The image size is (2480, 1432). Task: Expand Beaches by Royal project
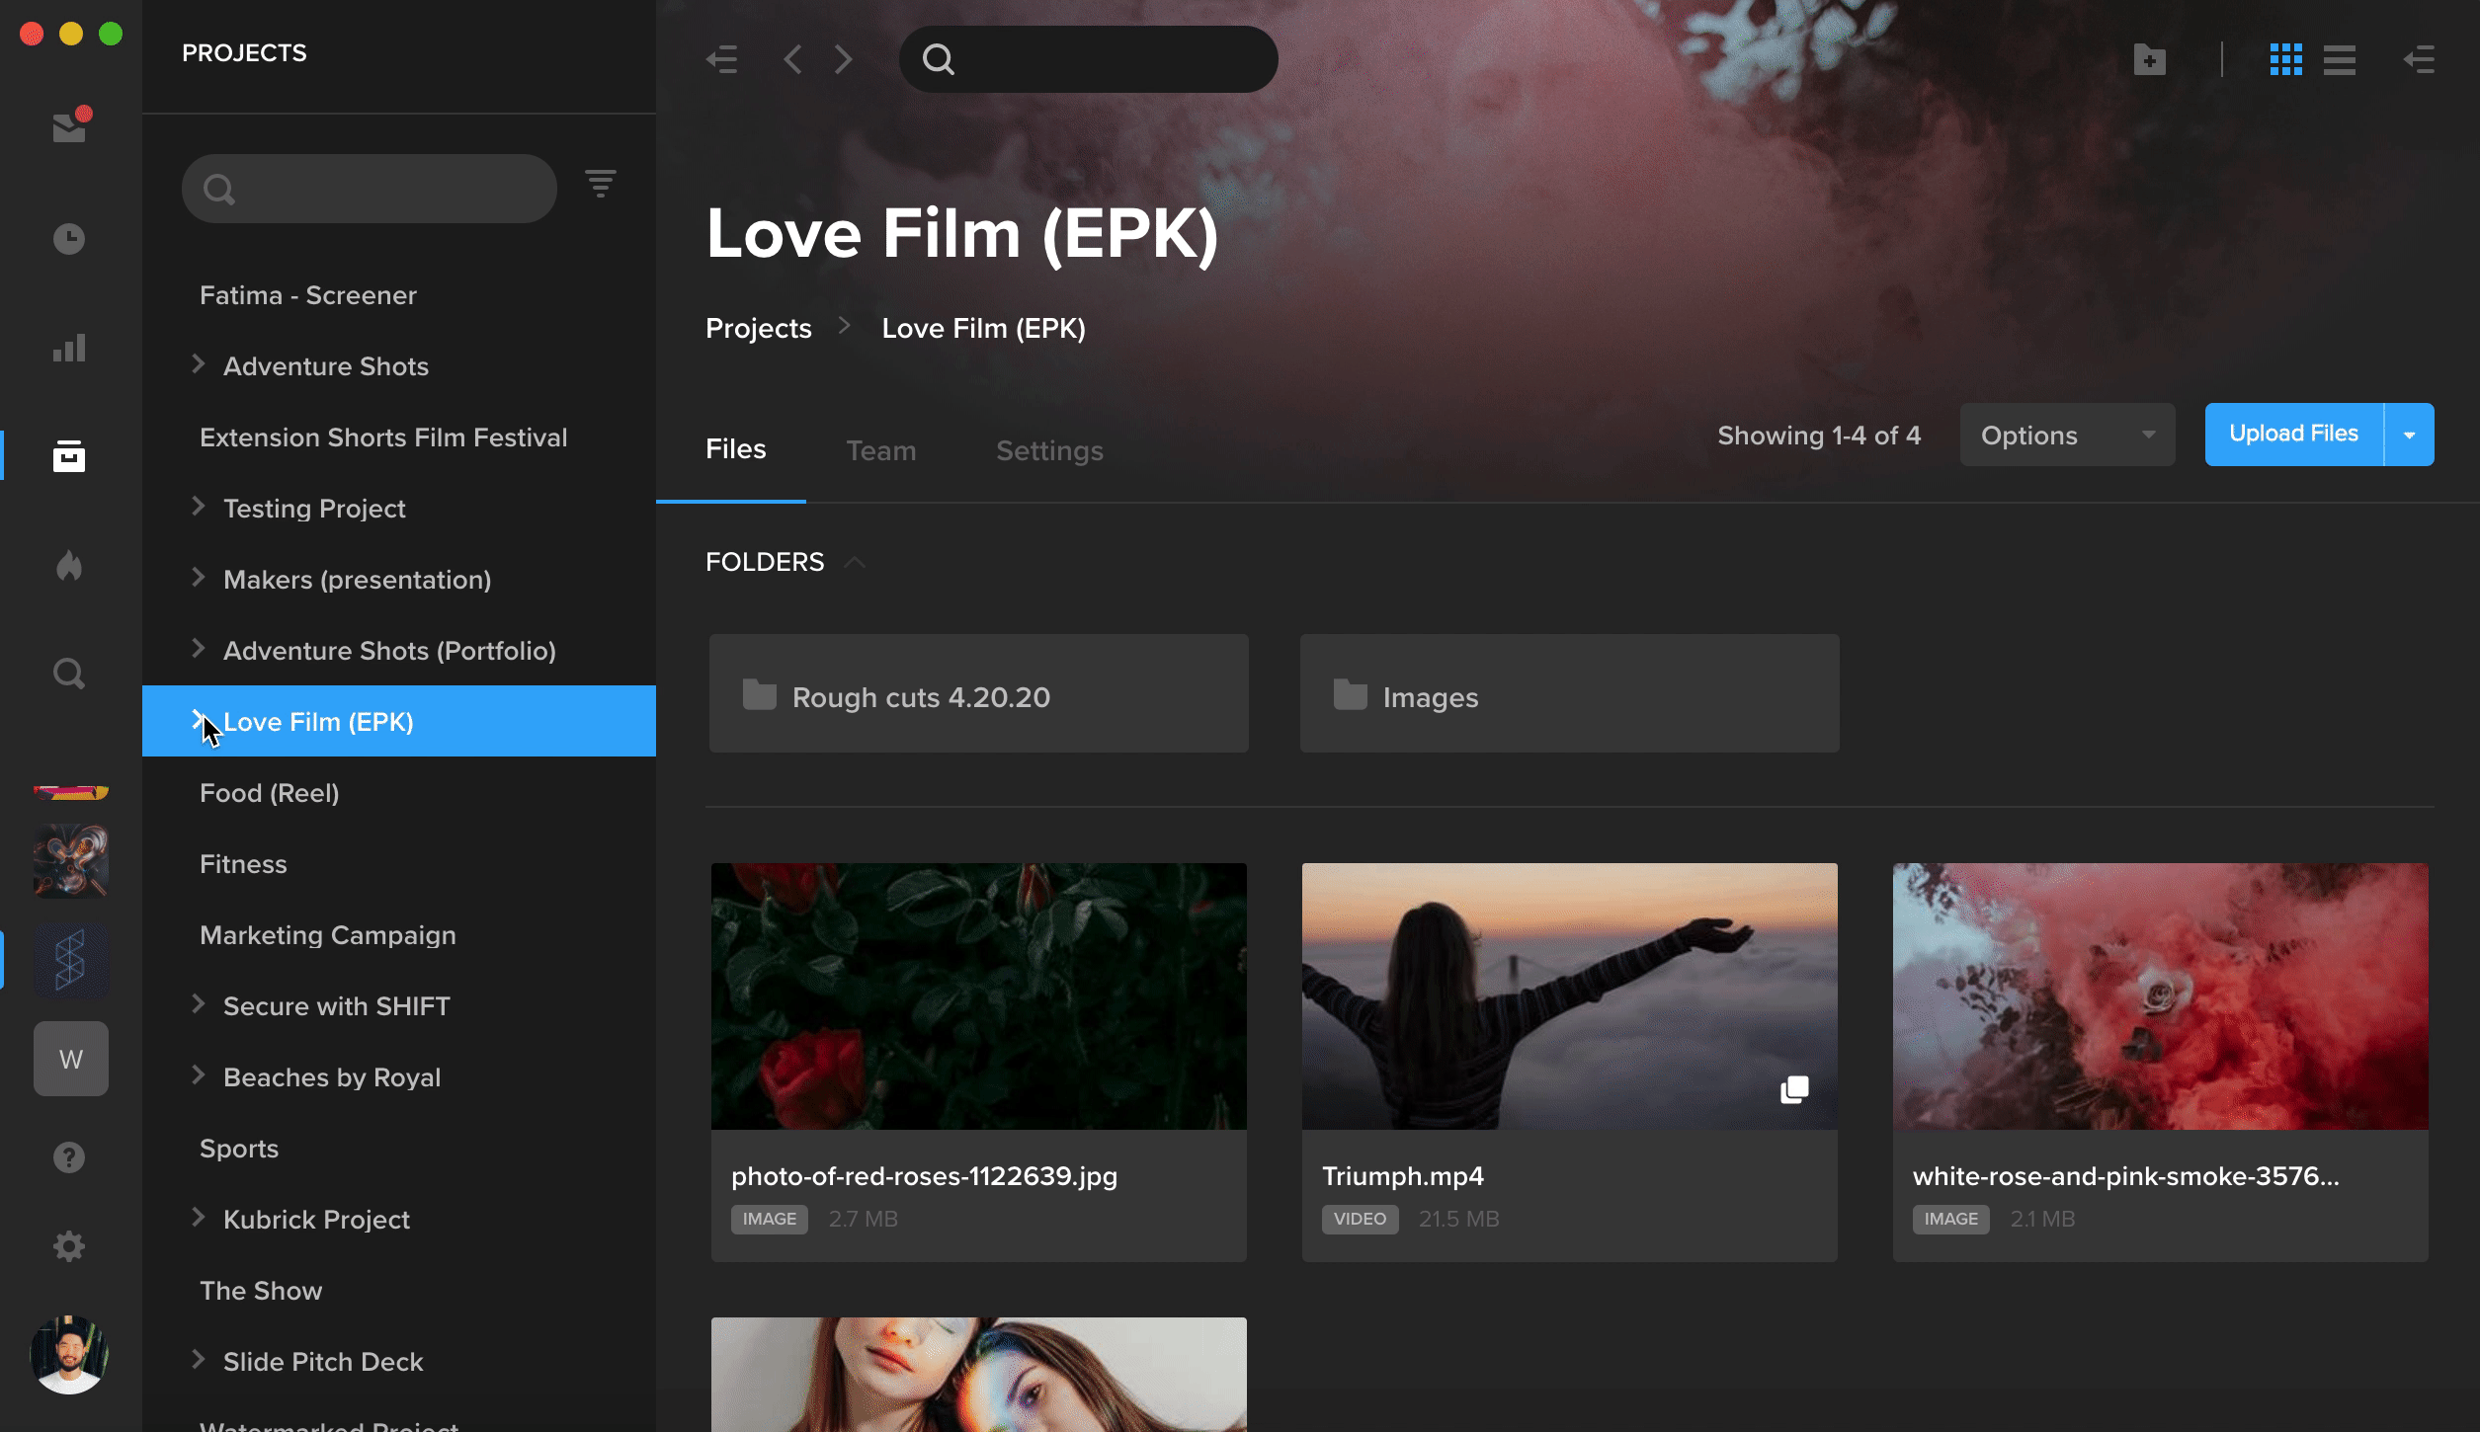pyautogui.click(x=198, y=1075)
